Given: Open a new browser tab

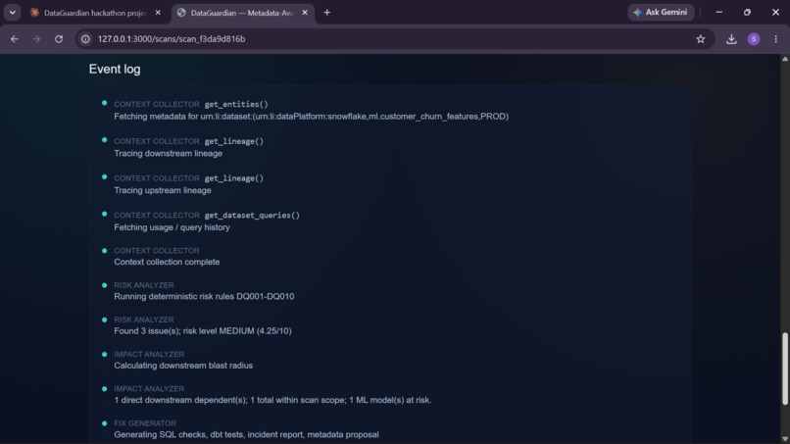Looking at the screenshot, I should tap(327, 13).
